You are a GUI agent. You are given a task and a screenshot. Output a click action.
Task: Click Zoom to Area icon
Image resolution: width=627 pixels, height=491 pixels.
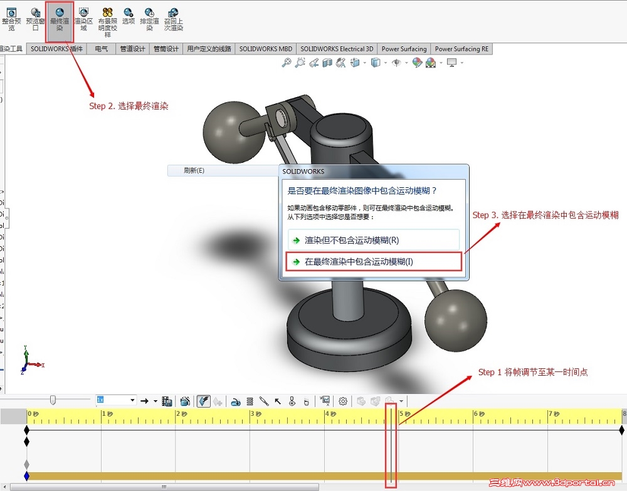300,63
